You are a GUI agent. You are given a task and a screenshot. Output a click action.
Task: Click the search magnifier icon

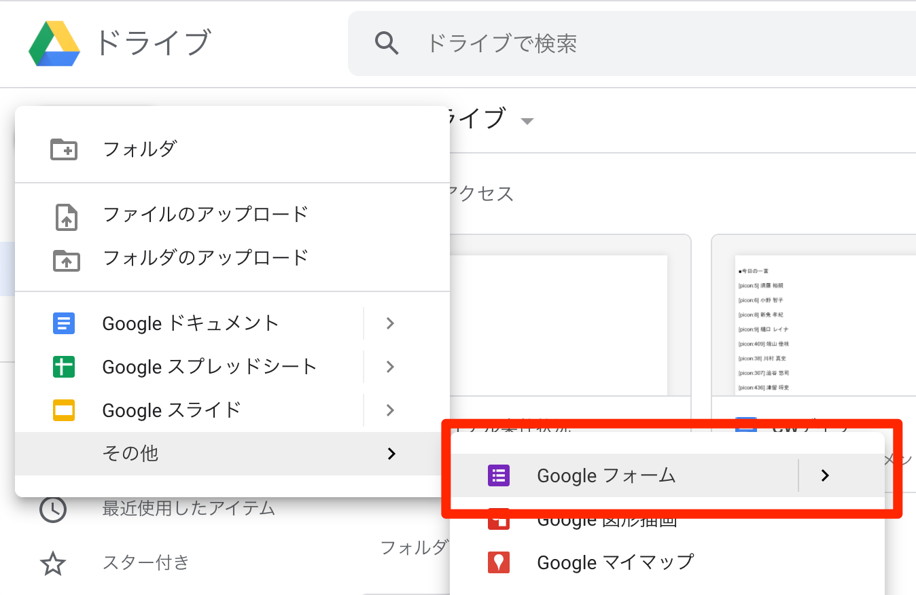[386, 43]
